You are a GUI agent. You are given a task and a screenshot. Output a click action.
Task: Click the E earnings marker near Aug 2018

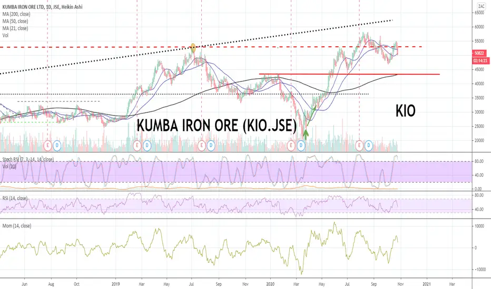click(48, 145)
